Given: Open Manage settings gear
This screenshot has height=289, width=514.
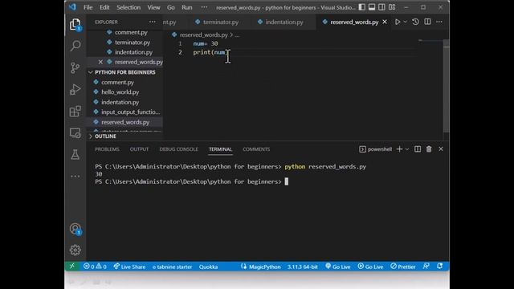Looking at the screenshot, I should (75, 250).
